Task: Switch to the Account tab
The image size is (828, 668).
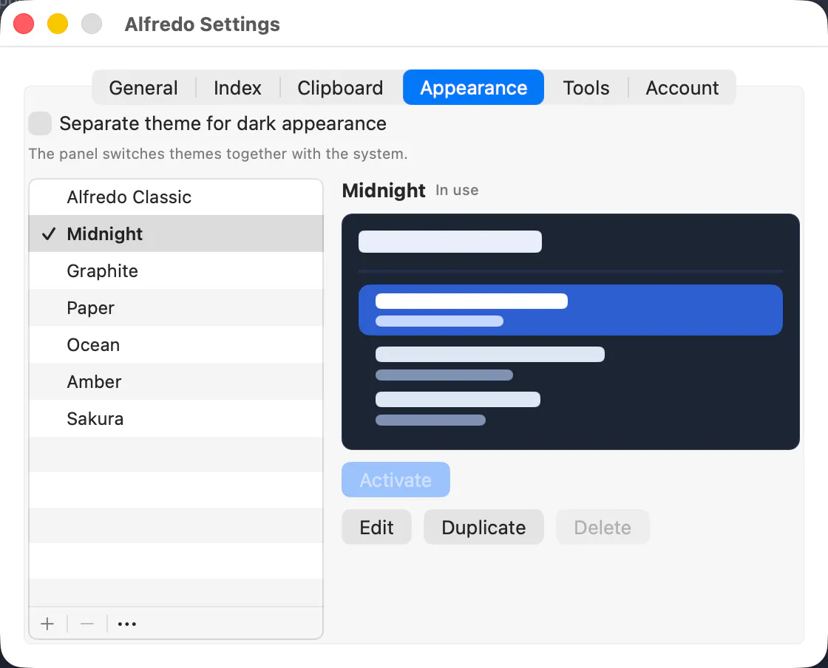Action: [x=682, y=88]
